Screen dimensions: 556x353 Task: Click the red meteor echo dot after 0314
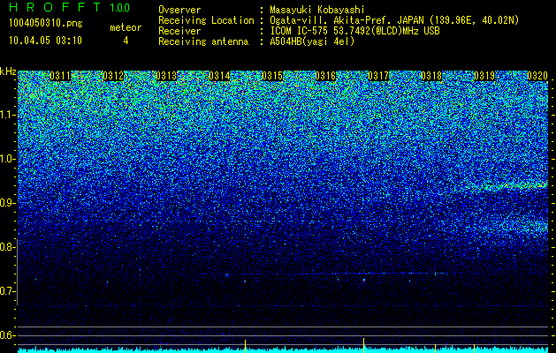(x=245, y=282)
